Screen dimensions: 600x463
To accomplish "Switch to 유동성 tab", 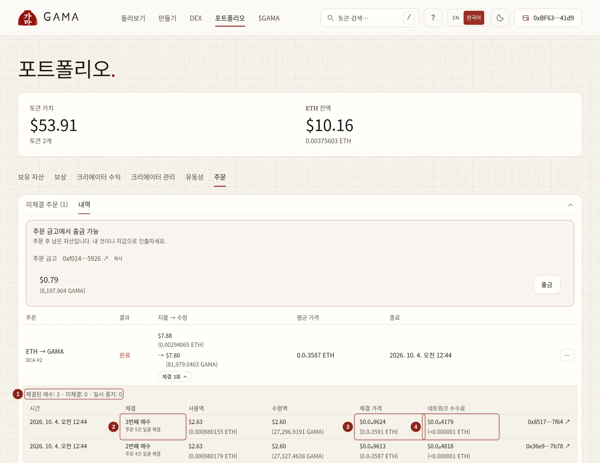I will point(194,177).
